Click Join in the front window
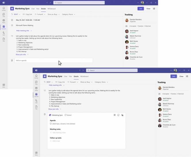 pos(173,76)
